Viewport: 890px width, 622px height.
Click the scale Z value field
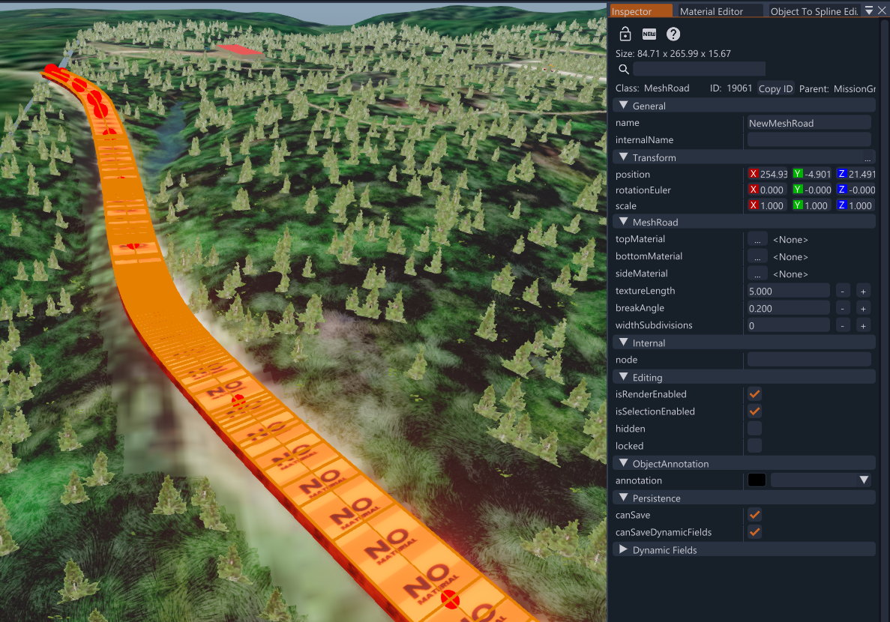[x=862, y=206]
